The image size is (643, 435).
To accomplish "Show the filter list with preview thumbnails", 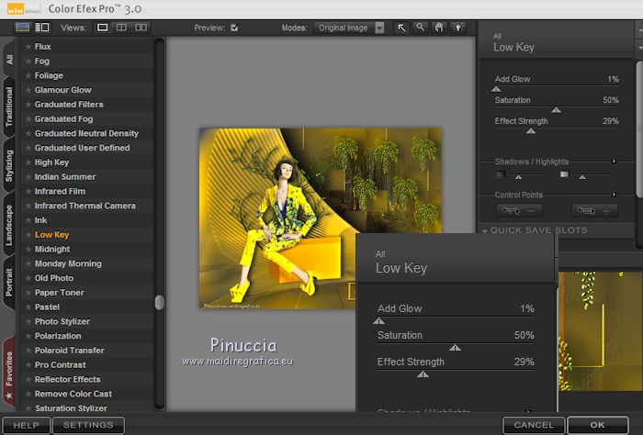I will pos(23,28).
